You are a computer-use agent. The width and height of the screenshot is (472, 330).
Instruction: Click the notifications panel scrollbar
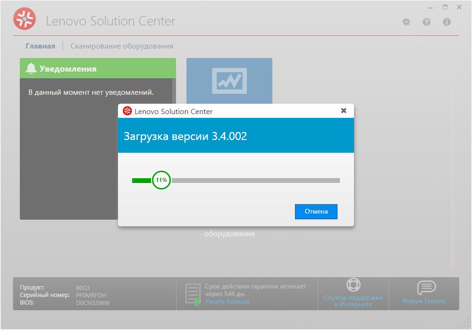pos(174,91)
